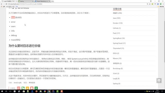Open Task View on taskbar
Viewport: 165px width, 93px height.
click(10, 91)
